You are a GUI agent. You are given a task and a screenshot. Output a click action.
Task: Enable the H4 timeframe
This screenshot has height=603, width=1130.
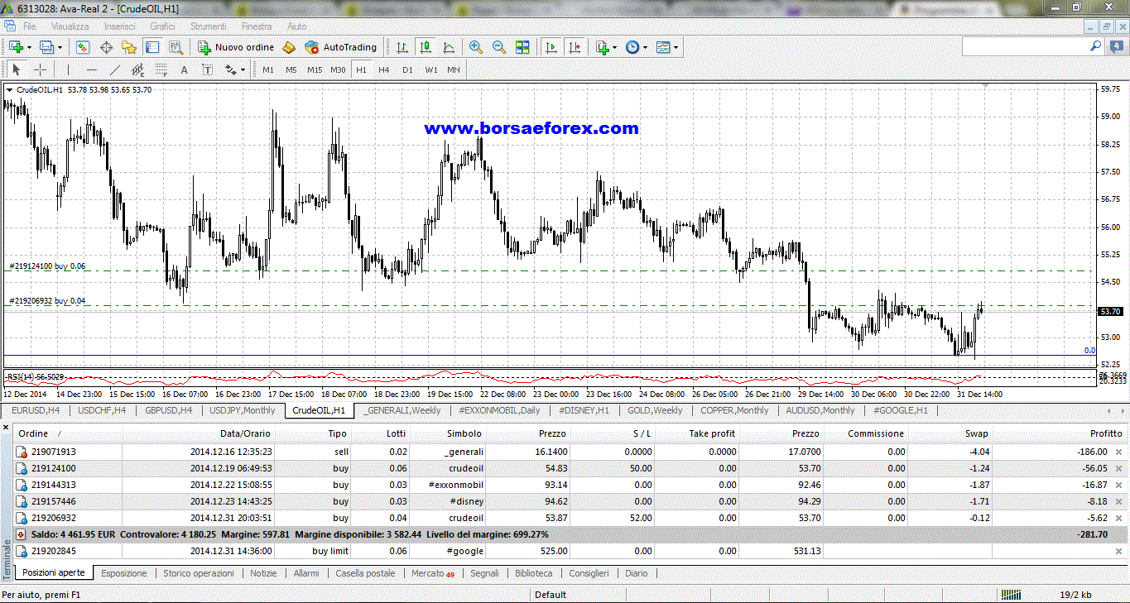coord(384,70)
